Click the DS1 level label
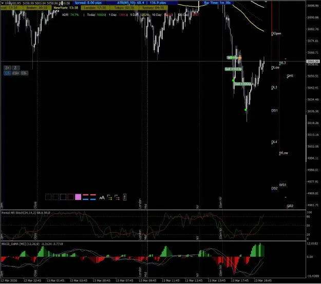Viewport: 321px width, 284px height. click(x=275, y=111)
